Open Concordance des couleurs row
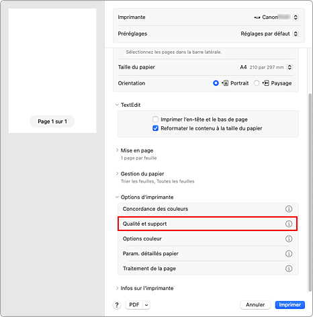Viewport: 313px width, 317px height. [x=208, y=209]
